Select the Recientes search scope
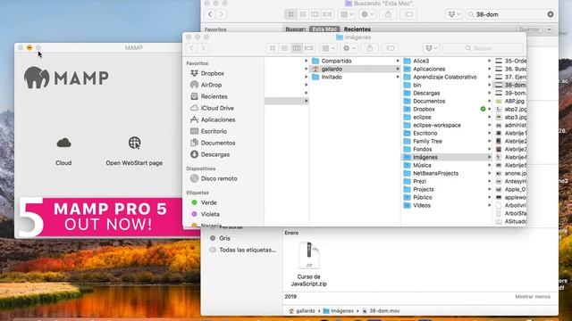Image resolution: width=572 pixels, height=321 pixels. [357, 29]
